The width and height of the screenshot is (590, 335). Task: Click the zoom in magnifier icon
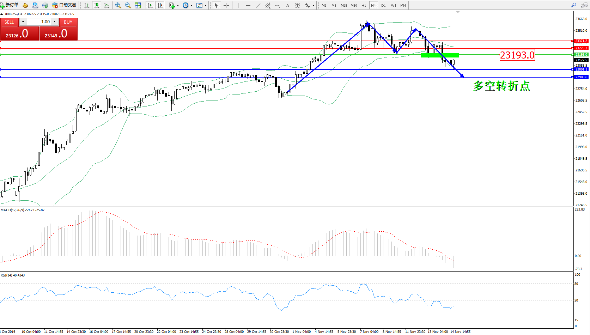tap(118, 5)
